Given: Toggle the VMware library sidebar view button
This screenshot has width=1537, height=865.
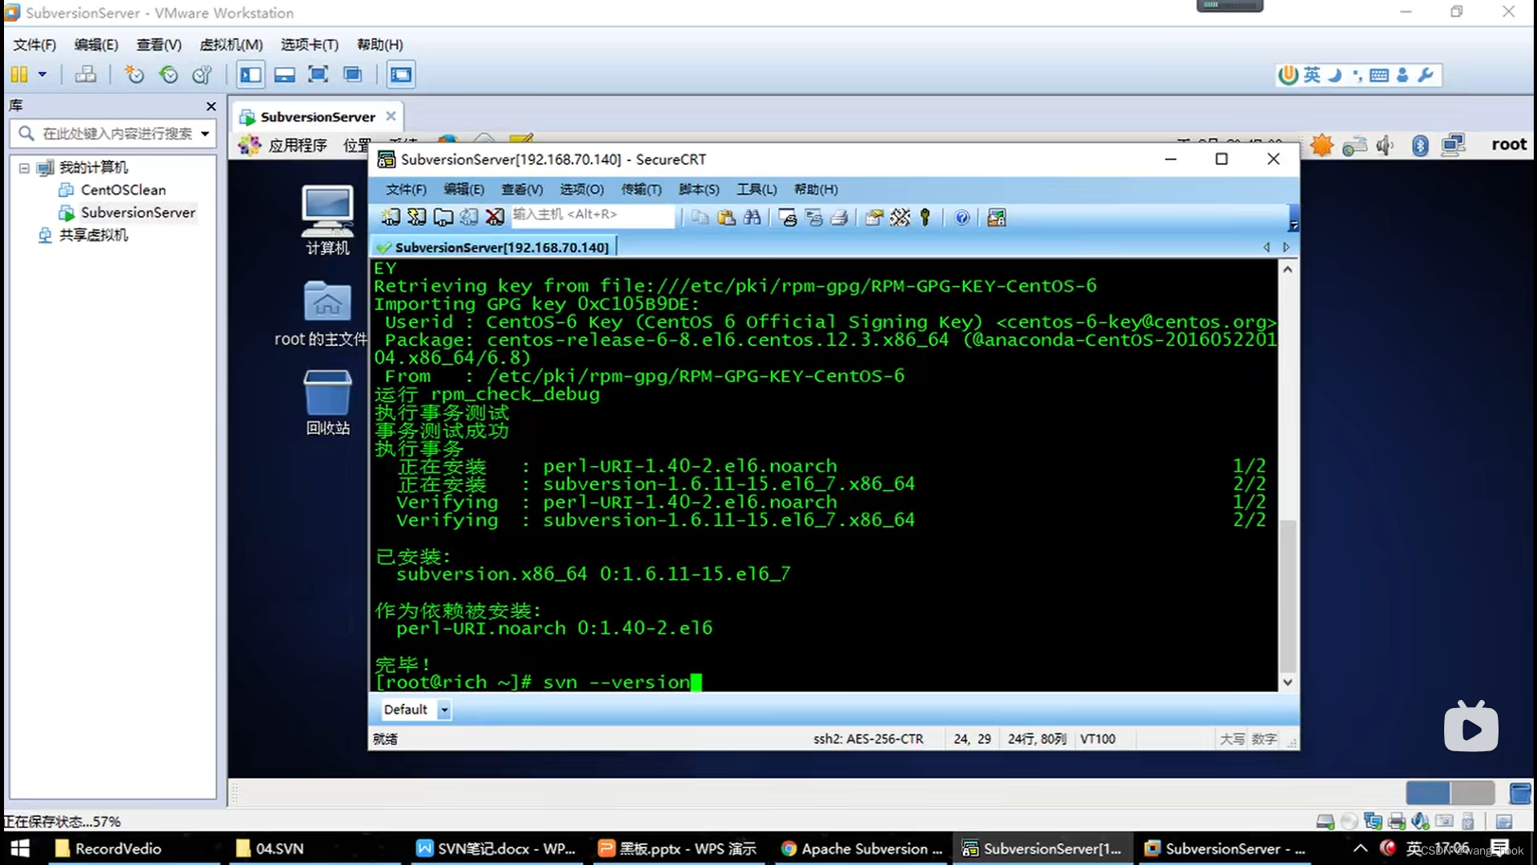Looking at the screenshot, I should 251,74.
